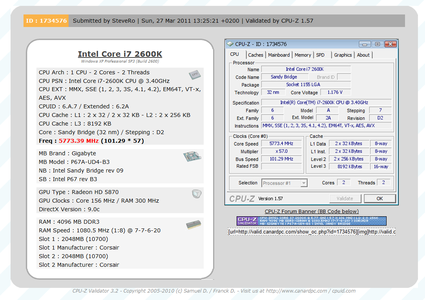Click the Slot 2 : 2048MB (10700) line
This screenshot has height=300, width=425.
[73, 256]
